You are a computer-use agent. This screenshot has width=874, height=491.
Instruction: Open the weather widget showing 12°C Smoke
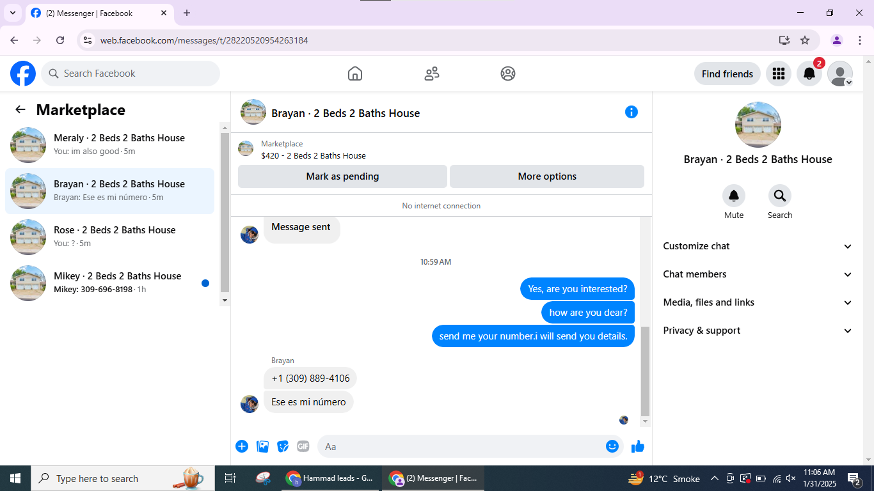pos(663,478)
